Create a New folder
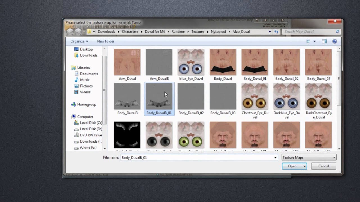360x202 pixels. point(105,41)
